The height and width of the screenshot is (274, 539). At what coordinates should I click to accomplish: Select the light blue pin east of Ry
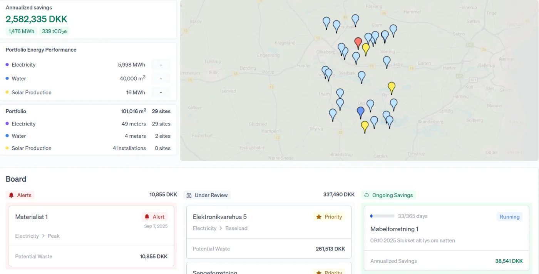pos(393,104)
